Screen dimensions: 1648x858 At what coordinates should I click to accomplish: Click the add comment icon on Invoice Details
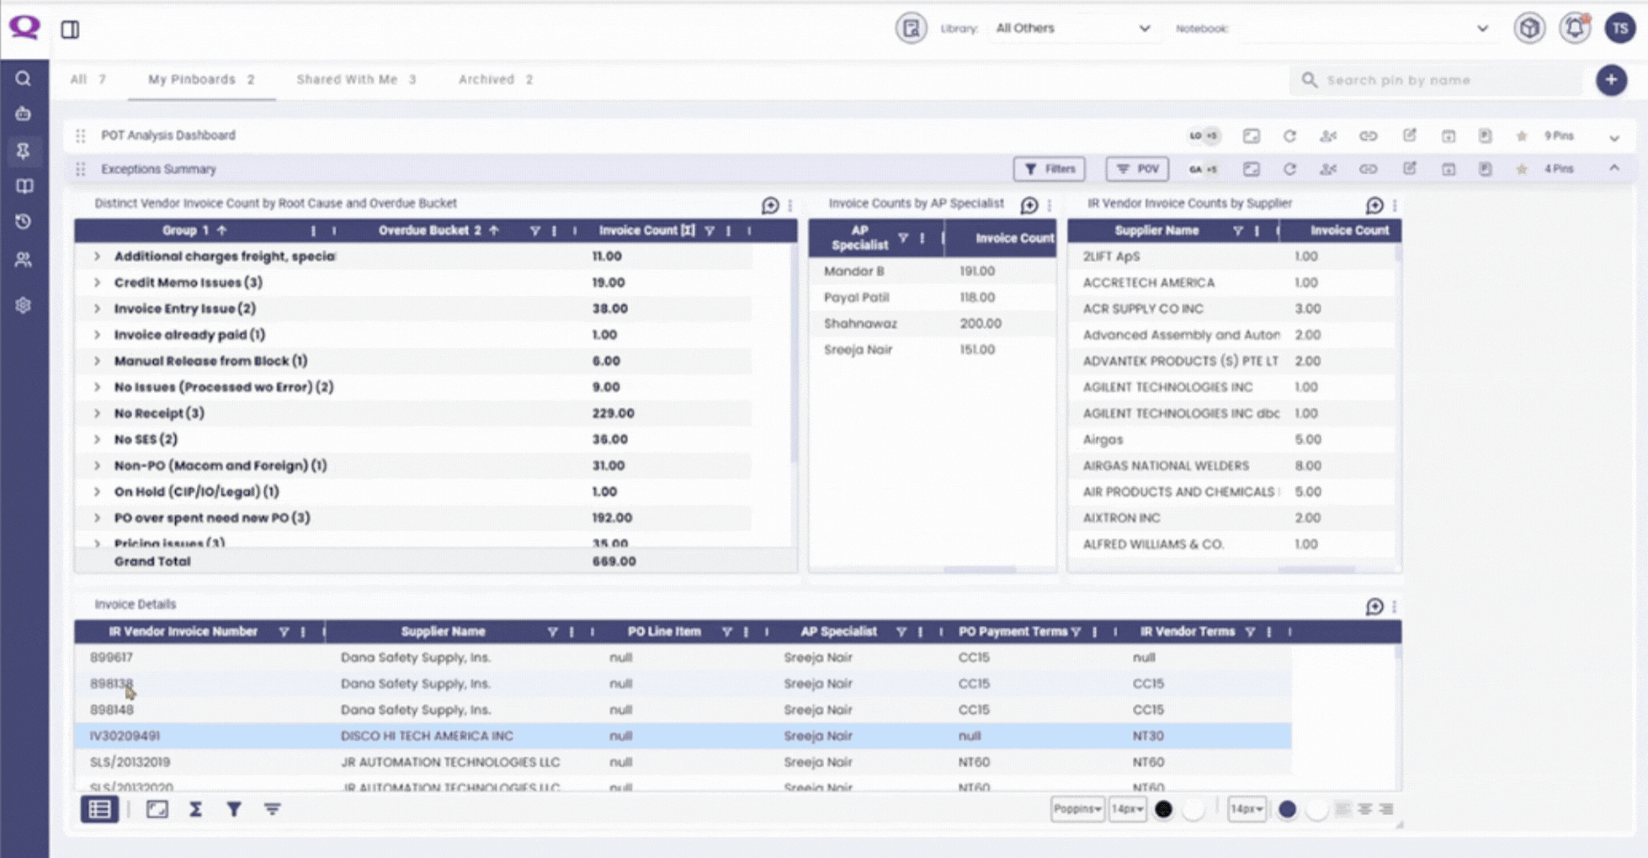1374,606
